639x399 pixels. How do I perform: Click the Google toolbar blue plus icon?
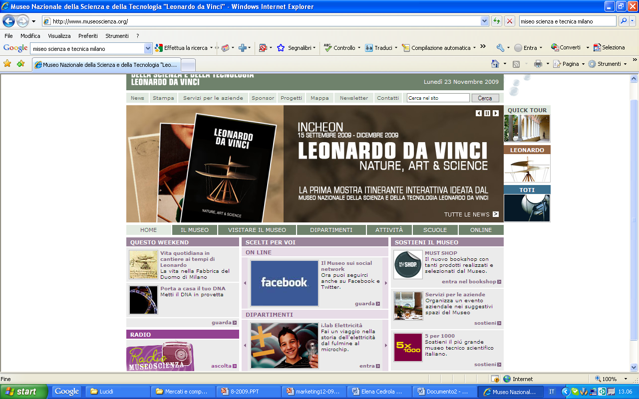tap(242, 48)
